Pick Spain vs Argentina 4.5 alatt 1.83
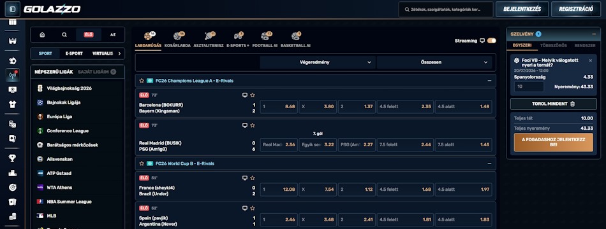The height and width of the screenshot is (229, 606). 463,219
